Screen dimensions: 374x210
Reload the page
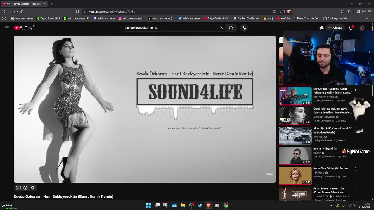click(16, 12)
